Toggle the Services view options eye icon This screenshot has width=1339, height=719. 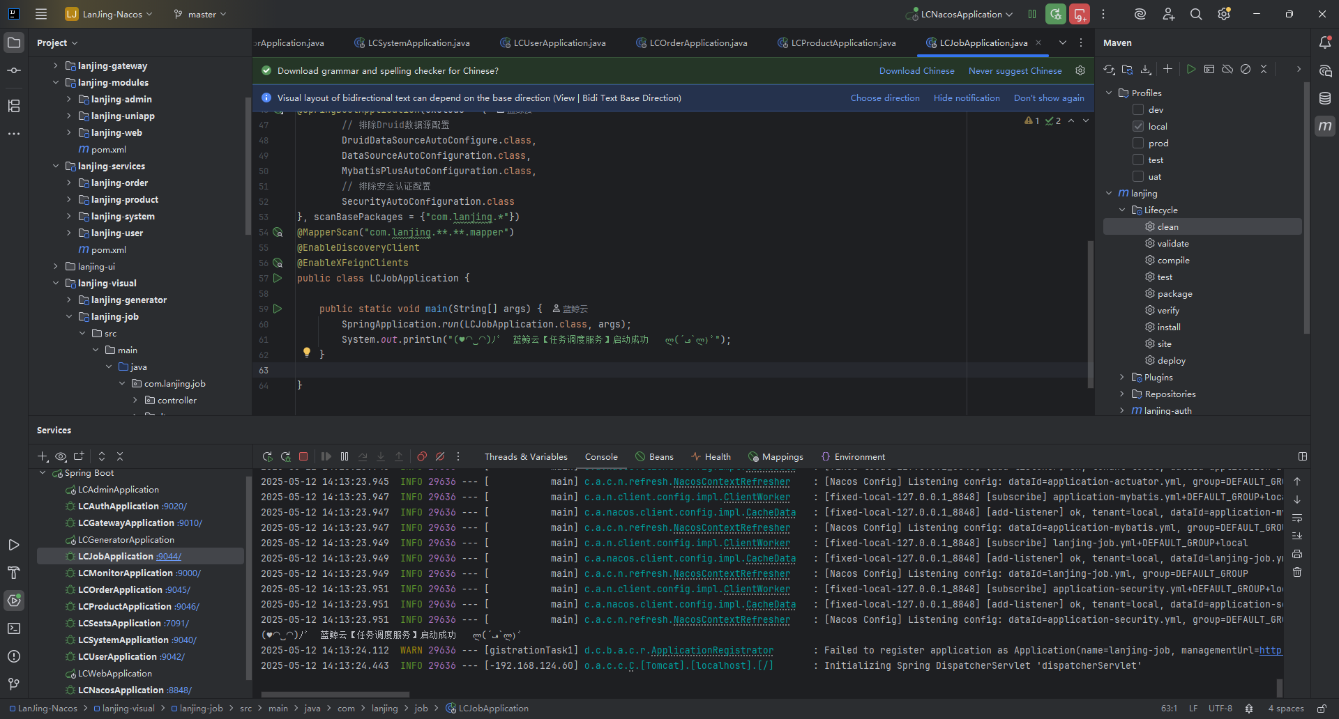pyautogui.click(x=61, y=456)
